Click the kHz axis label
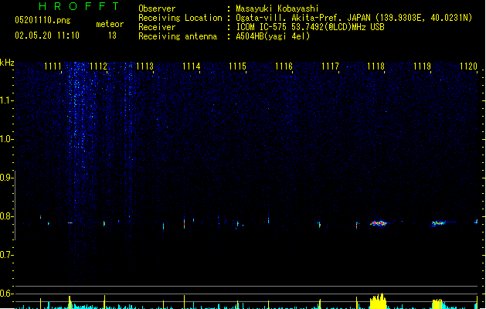The image size is (486, 309). pos(7,63)
